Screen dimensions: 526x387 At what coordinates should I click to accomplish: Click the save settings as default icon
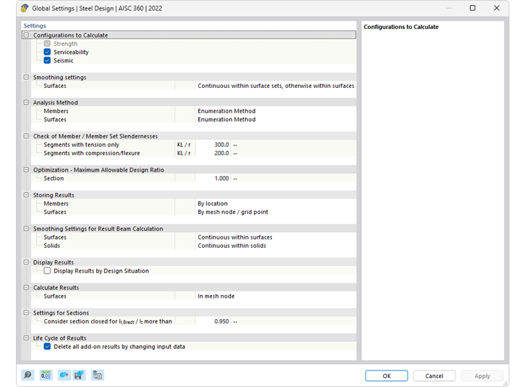point(79,375)
